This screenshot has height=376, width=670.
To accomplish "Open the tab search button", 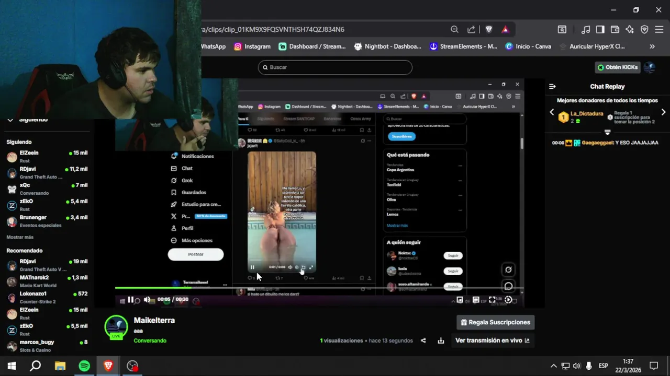I will [x=562, y=30].
